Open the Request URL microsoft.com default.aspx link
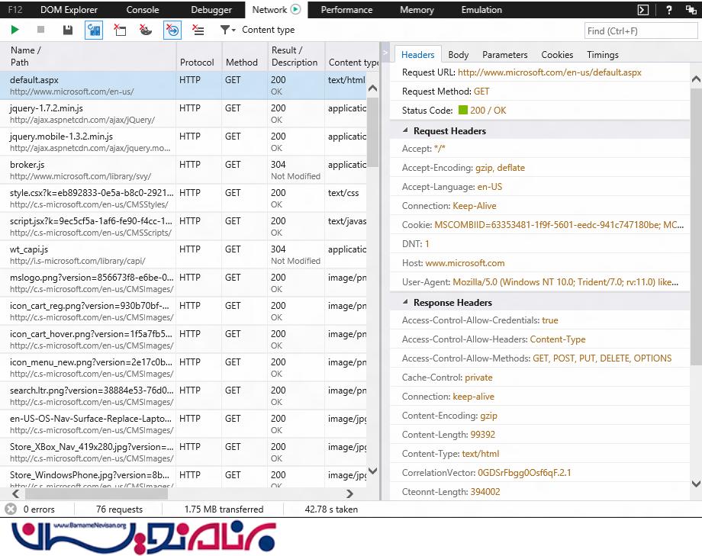The height and width of the screenshot is (556, 702). click(549, 72)
